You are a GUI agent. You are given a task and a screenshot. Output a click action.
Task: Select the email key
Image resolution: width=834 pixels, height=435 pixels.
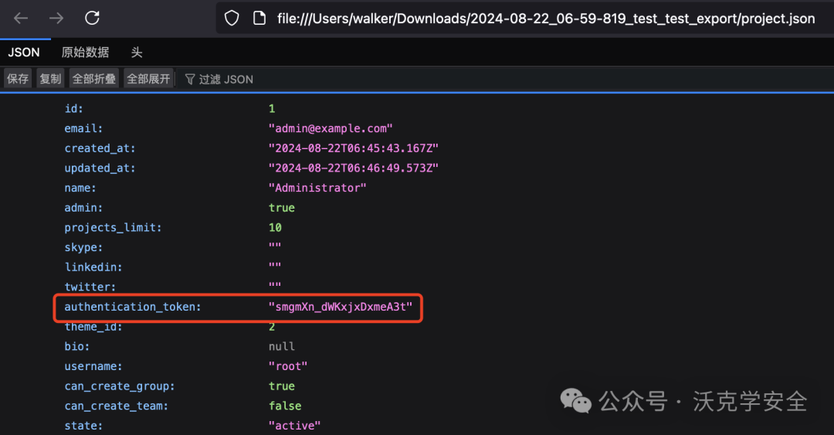pos(83,128)
